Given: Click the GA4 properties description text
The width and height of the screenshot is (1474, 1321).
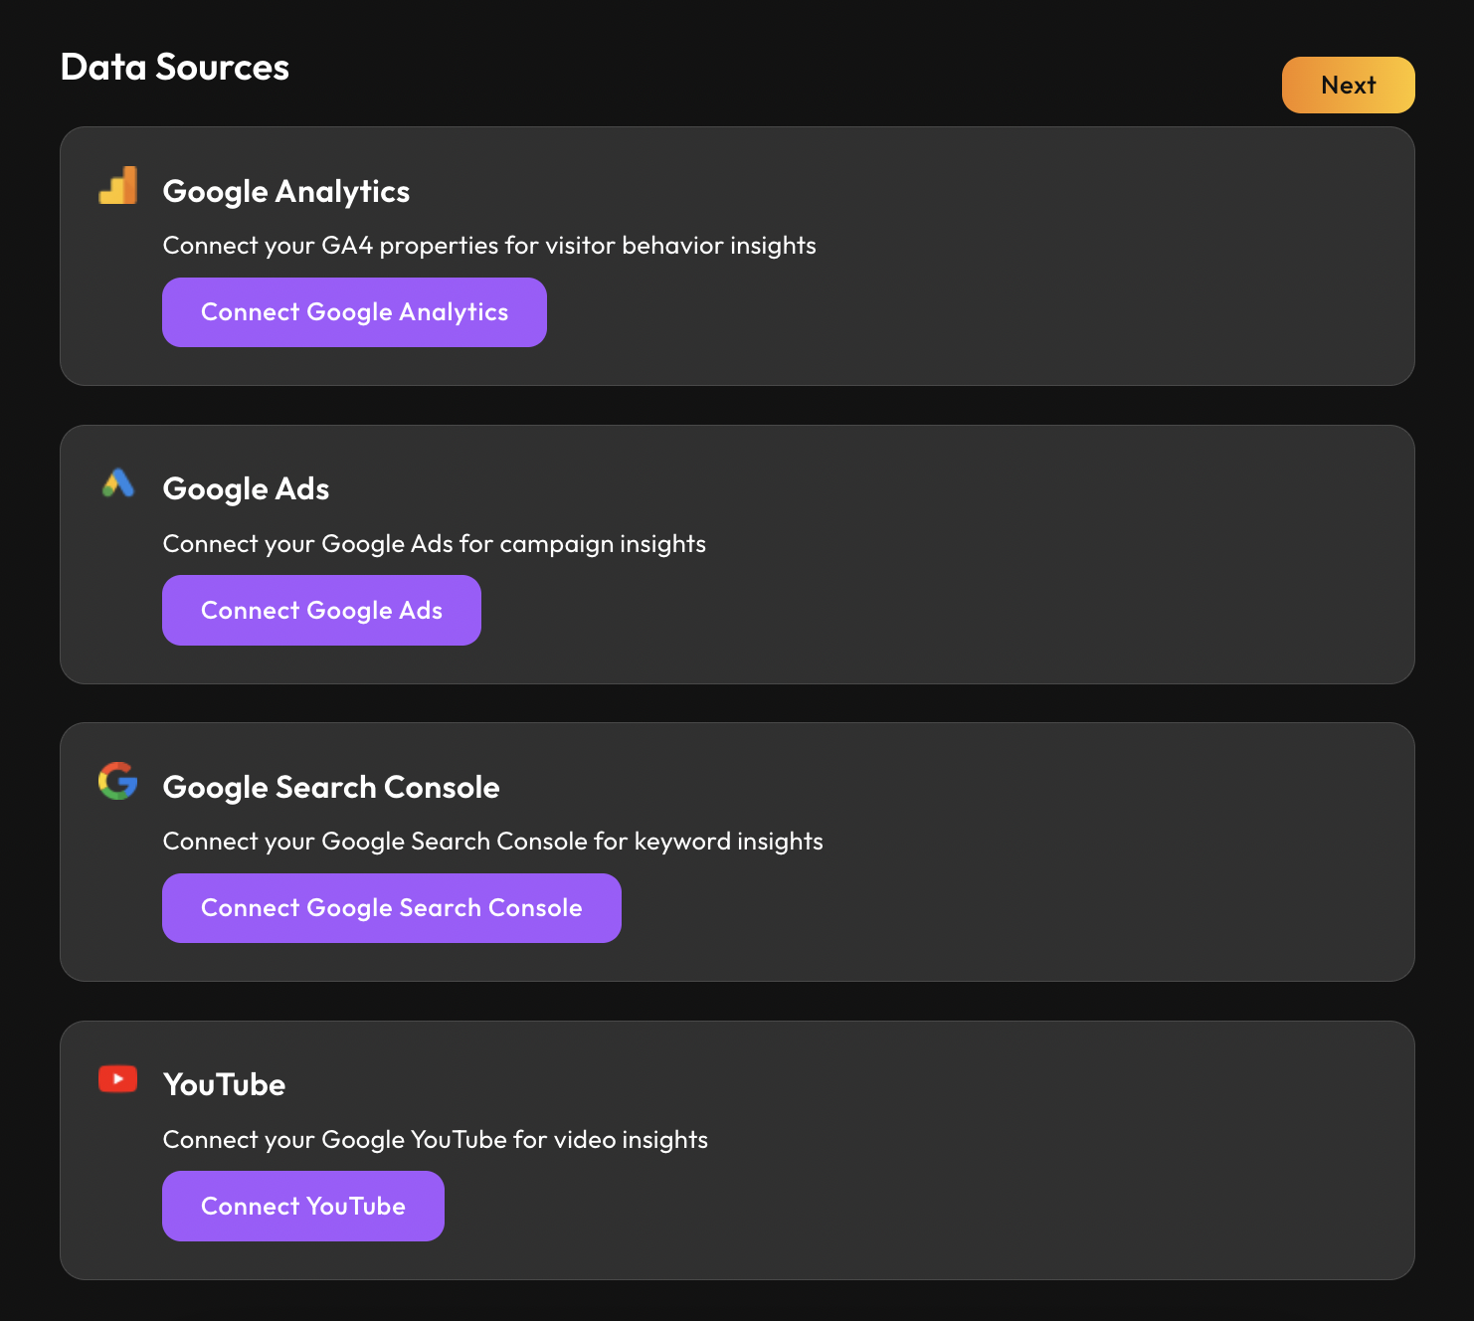Looking at the screenshot, I should (488, 246).
